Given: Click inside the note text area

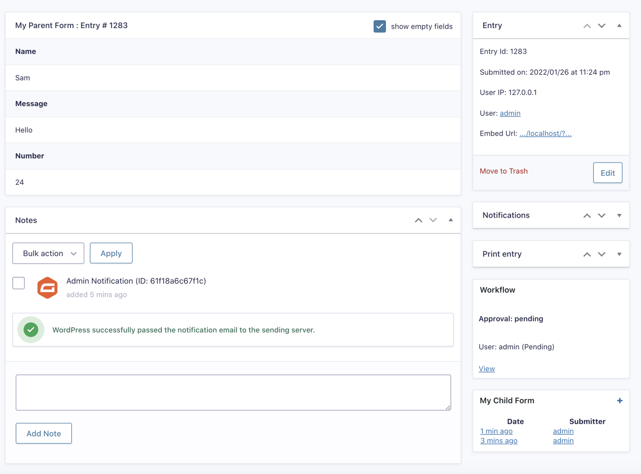Looking at the screenshot, I should [233, 392].
